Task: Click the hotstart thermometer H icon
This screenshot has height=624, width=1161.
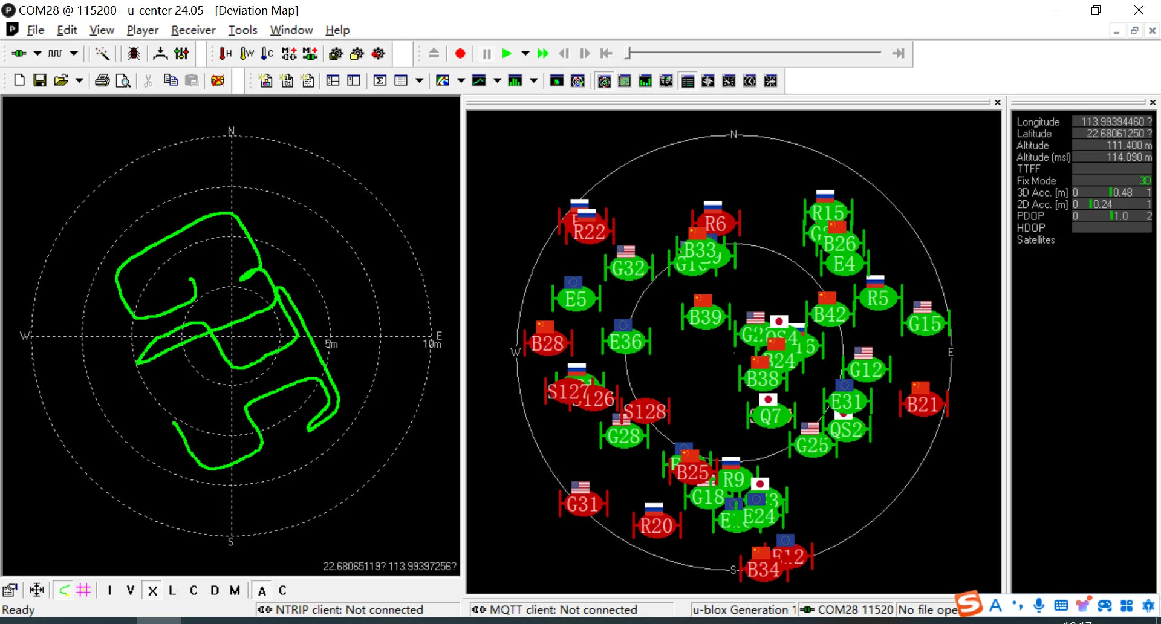Action: [x=225, y=54]
